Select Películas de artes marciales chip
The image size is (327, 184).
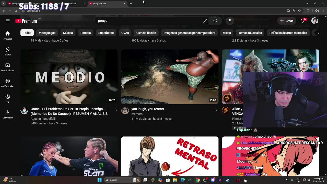(x=288, y=33)
